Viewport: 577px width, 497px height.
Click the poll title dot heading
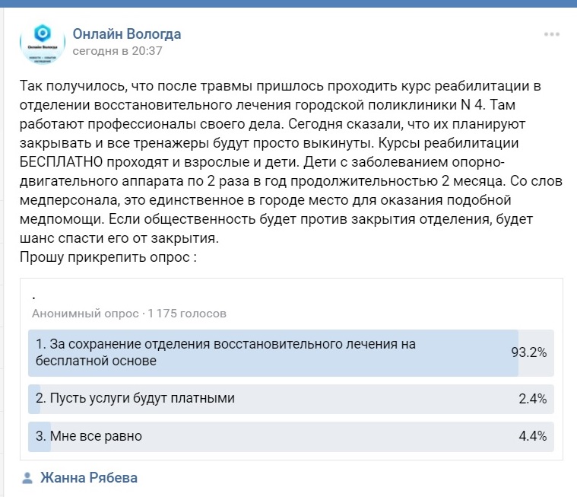click(x=36, y=296)
